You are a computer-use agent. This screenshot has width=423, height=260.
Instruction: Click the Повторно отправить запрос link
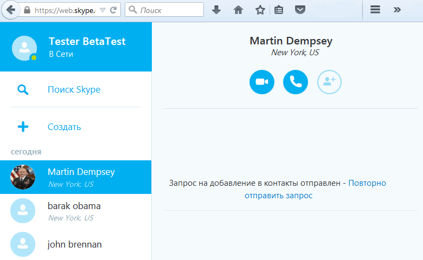tap(315, 189)
